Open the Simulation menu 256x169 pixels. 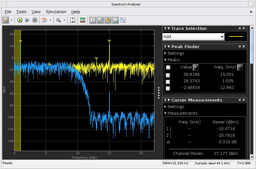tap(56, 12)
